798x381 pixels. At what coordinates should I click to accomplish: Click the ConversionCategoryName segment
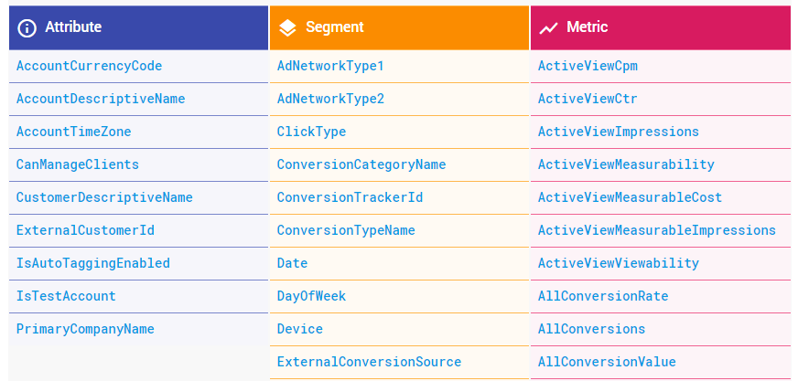click(x=361, y=164)
